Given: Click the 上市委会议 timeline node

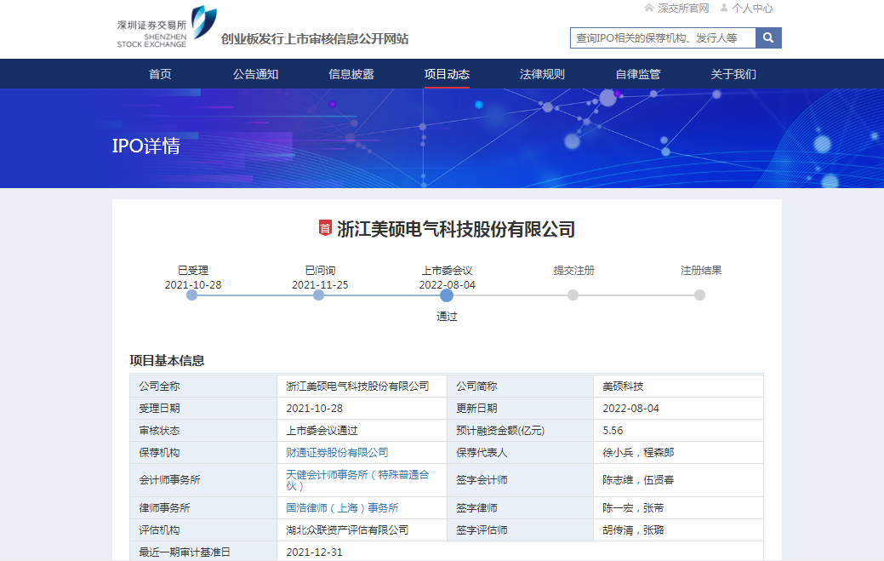Looking at the screenshot, I should 447,295.
